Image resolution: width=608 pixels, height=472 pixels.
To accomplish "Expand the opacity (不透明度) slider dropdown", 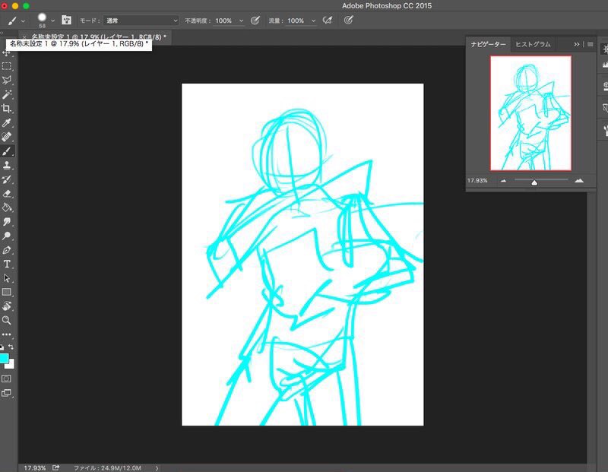I will (x=242, y=21).
